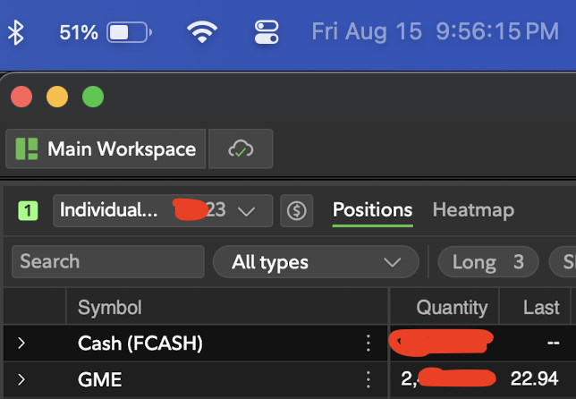Screen dimensions: 576x399
Task: Open the Individual account dropdown
Action: click(163, 210)
